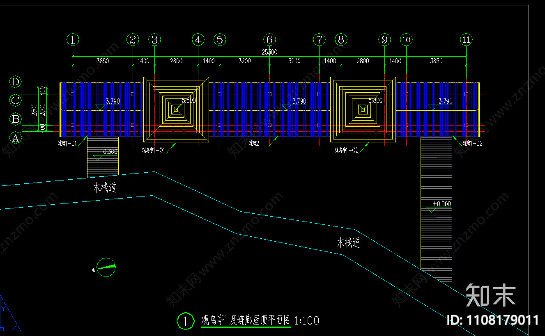
Task: Select grid axis bubble 5
Action: 220,40
